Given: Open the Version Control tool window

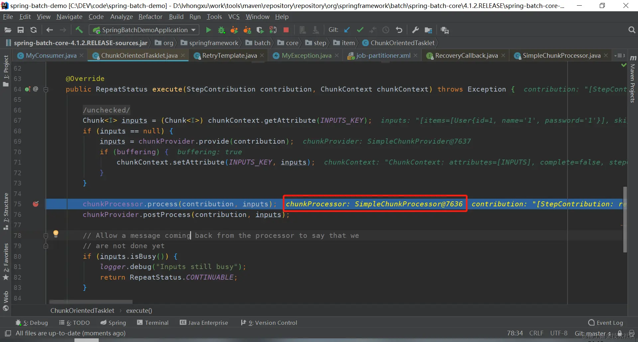Looking at the screenshot, I should [269, 323].
